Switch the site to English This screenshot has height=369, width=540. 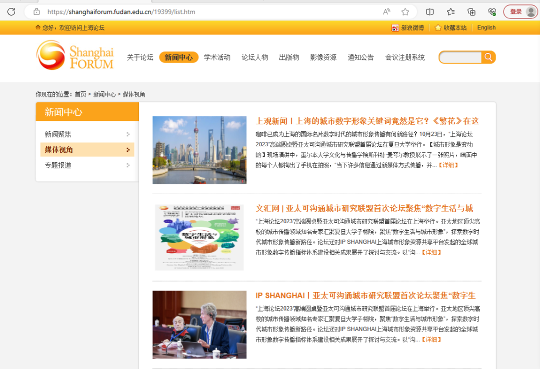486,27
